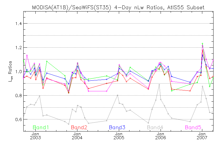Click the Jan 2006 x-axis label
Image resolution: width=221 pixels, height=147 pixels.
[161, 136]
